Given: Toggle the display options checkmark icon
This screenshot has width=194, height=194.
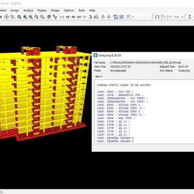Looking at the screenshot, I should 122,17.
